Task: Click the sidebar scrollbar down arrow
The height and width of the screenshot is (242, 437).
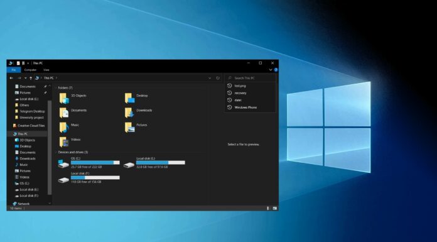Action: click(x=50, y=204)
